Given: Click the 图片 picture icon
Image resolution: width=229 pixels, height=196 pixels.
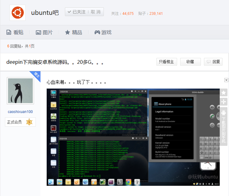Looking at the screenshot, I should 38,33.
